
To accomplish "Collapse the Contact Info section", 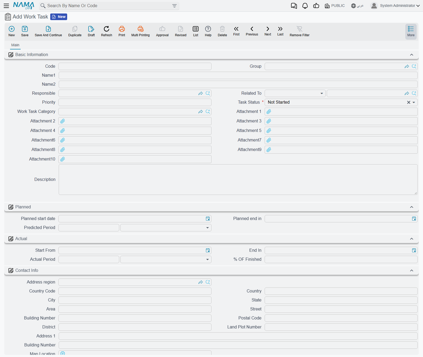I will point(412,271).
